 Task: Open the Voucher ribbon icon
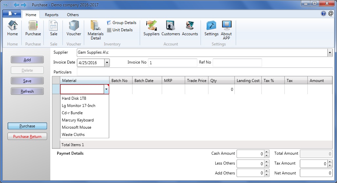(74, 28)
